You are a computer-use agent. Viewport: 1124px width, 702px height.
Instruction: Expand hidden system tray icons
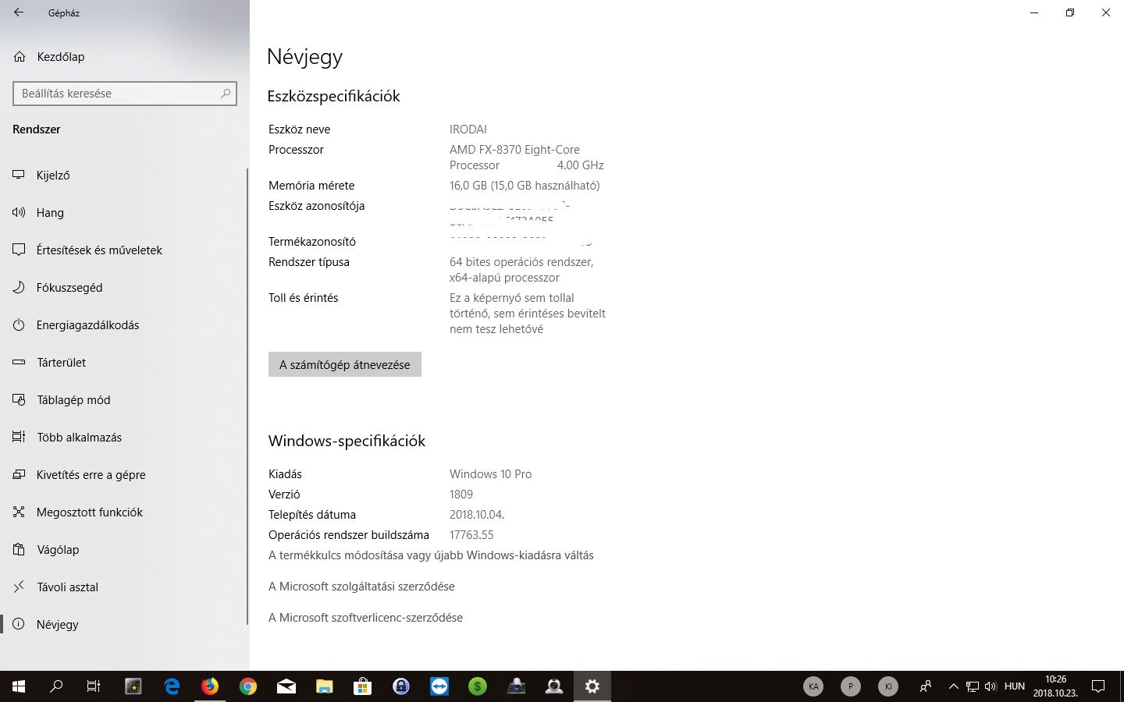(953, 686)
